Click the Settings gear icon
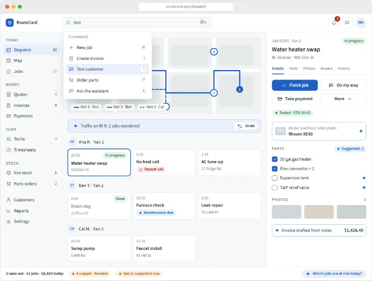372x281 pixels. [x=9, y=222]
